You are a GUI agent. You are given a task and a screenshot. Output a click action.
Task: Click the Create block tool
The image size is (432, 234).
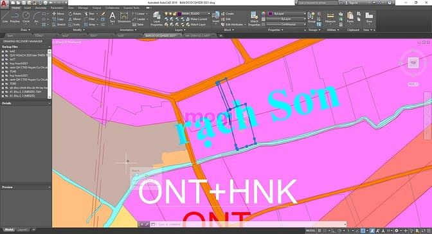tap(228, 14)
